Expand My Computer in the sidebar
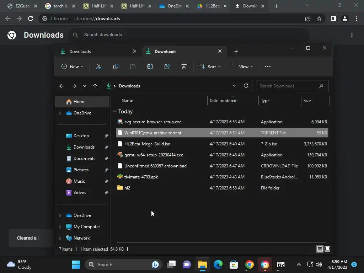 [x=60, y=227]
